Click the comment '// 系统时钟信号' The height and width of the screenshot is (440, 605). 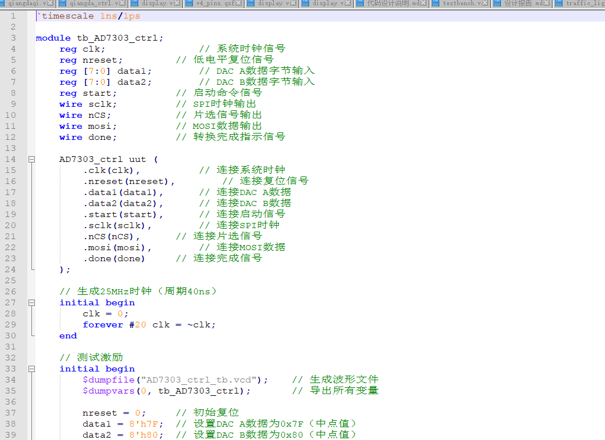coord(242,49)
